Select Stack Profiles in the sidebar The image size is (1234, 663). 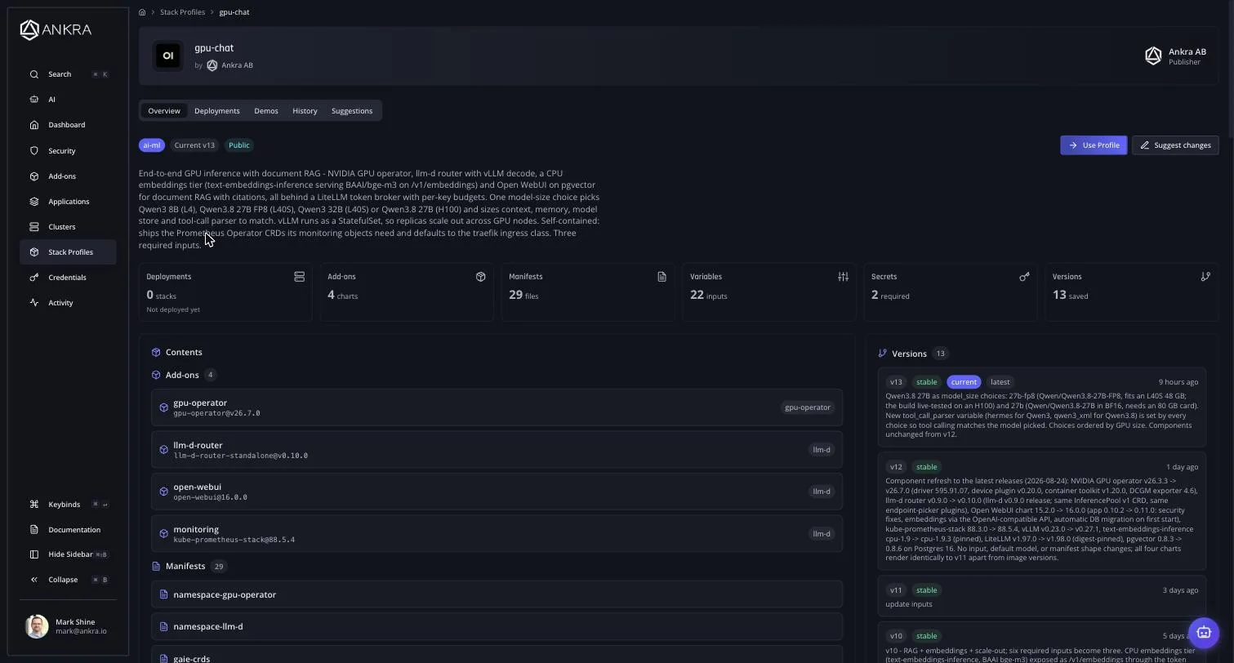[x=68, y=252]
